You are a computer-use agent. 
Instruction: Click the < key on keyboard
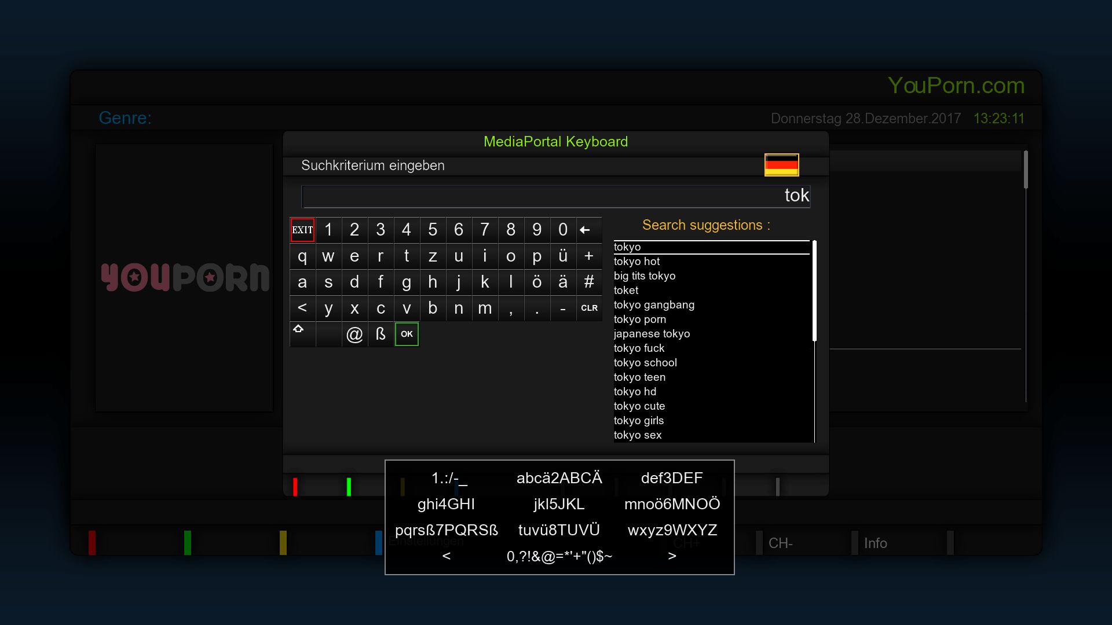tap(302, 308)
